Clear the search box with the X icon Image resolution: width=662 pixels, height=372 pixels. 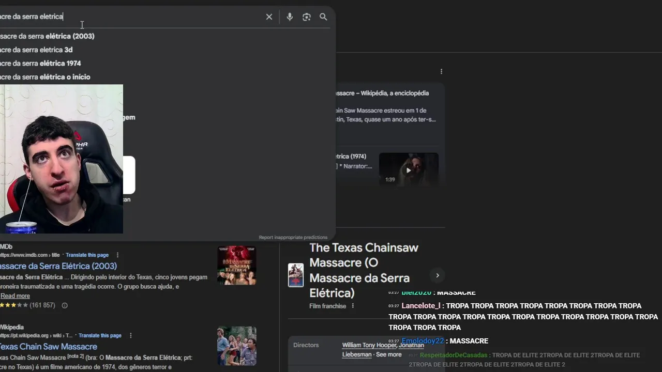coord(269,17)
